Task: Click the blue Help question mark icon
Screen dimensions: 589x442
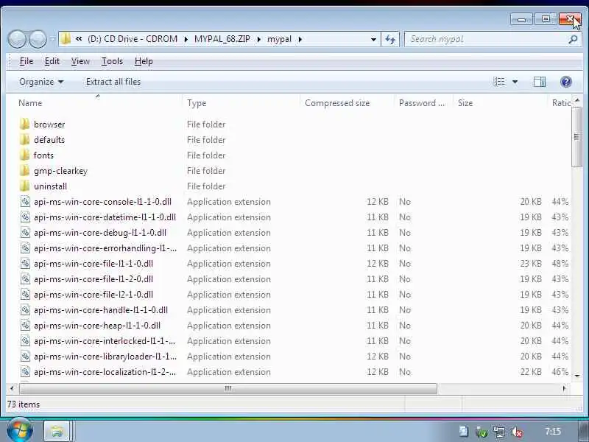Action: pyautogui.click(x=565, y=82)
